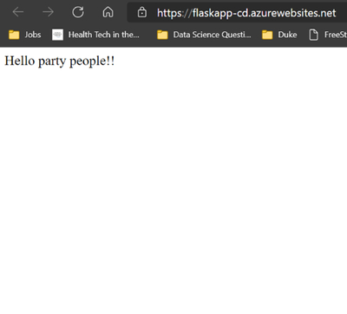Open the Health Tech in the... bookmark
Screen dimensions: 347x314
tap(95, 35)
